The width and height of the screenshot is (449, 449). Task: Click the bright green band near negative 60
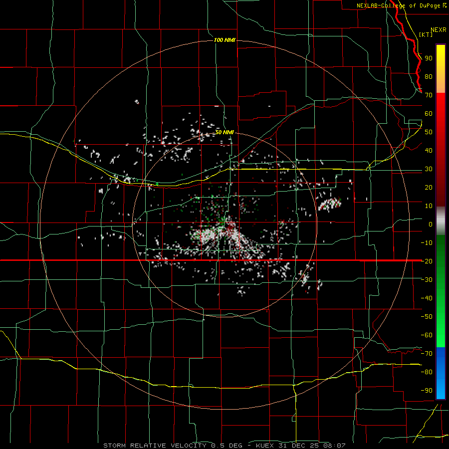441,336
